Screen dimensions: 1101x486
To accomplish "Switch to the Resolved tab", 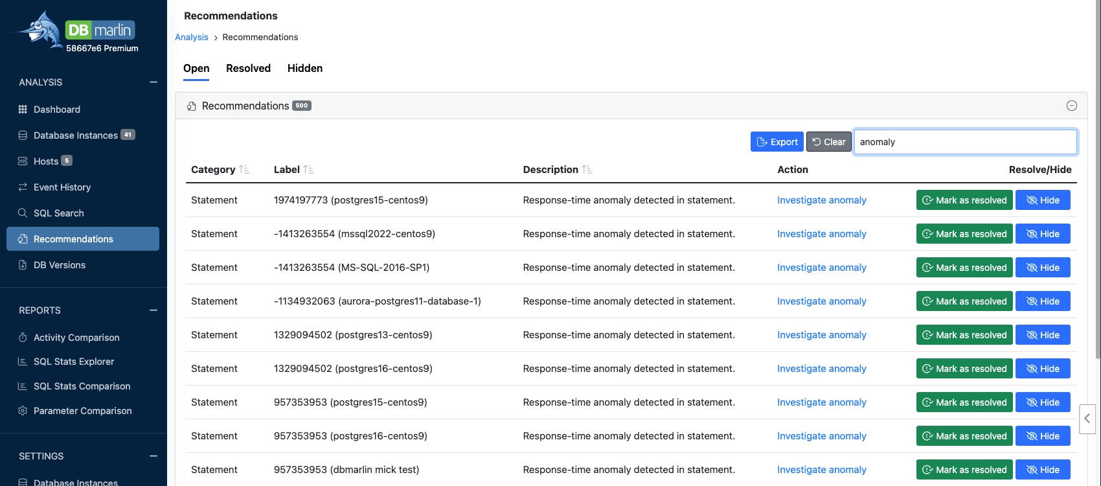I will coord(248,69).
